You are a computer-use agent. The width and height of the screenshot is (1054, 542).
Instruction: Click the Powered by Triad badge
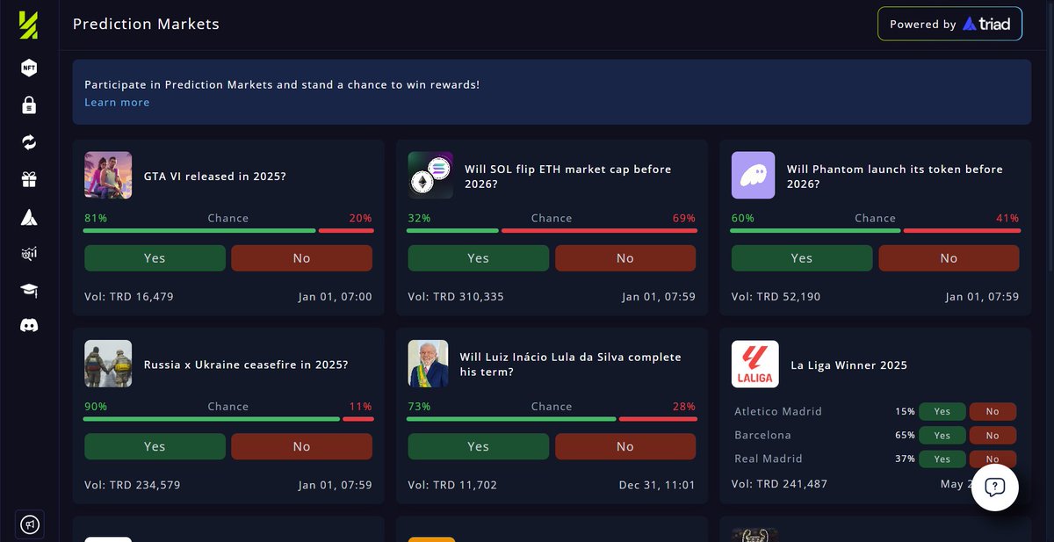(x=949, y=25)
